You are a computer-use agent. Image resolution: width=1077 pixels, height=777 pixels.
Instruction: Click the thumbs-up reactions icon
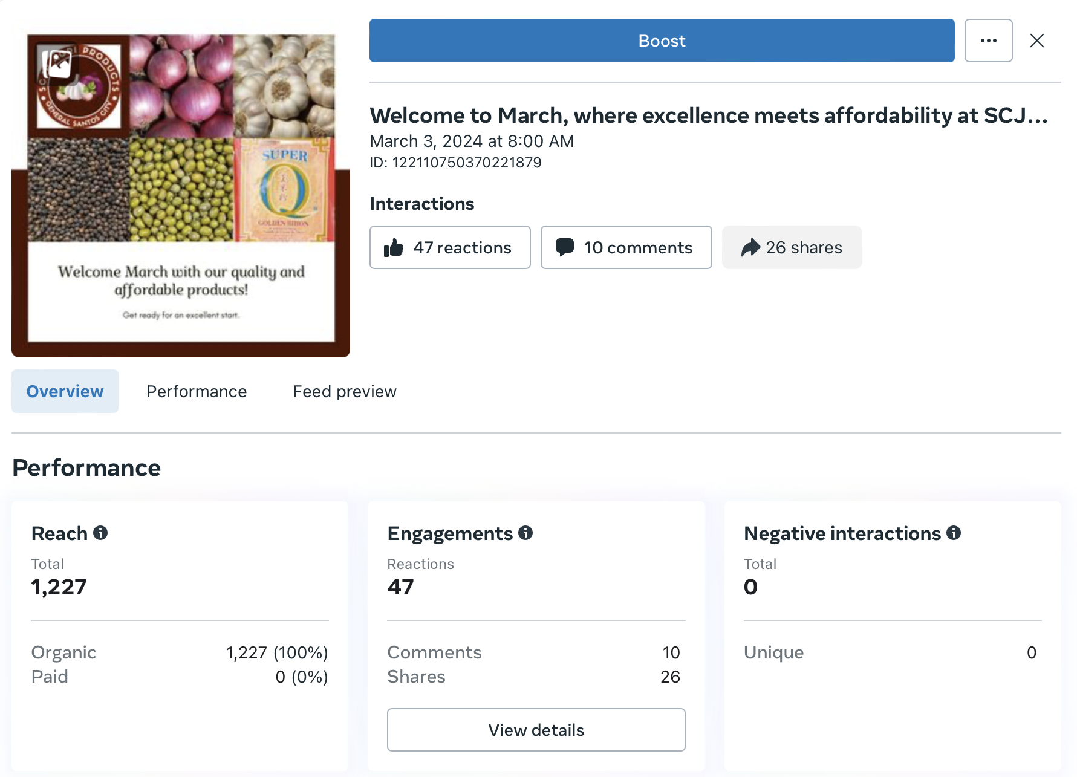pyautogui.click(x=394, y=247)
